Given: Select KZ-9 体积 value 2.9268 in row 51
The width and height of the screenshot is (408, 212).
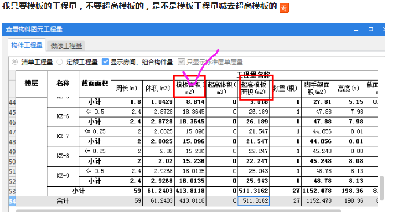Looking at the screenshot, I should point(159,171).
